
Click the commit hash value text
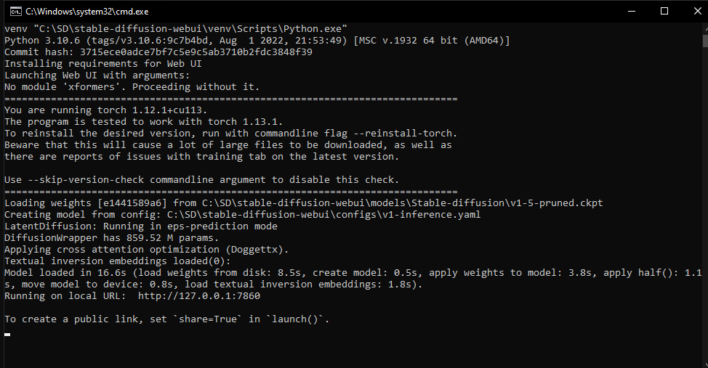[196, 52]
